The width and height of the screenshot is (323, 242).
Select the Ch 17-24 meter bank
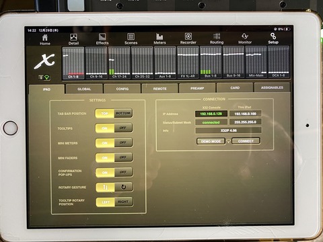[x=119, y=63]
